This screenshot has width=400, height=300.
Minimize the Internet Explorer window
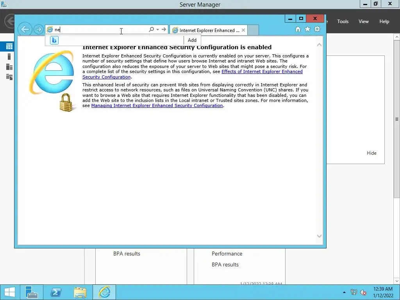coord(290,19)
